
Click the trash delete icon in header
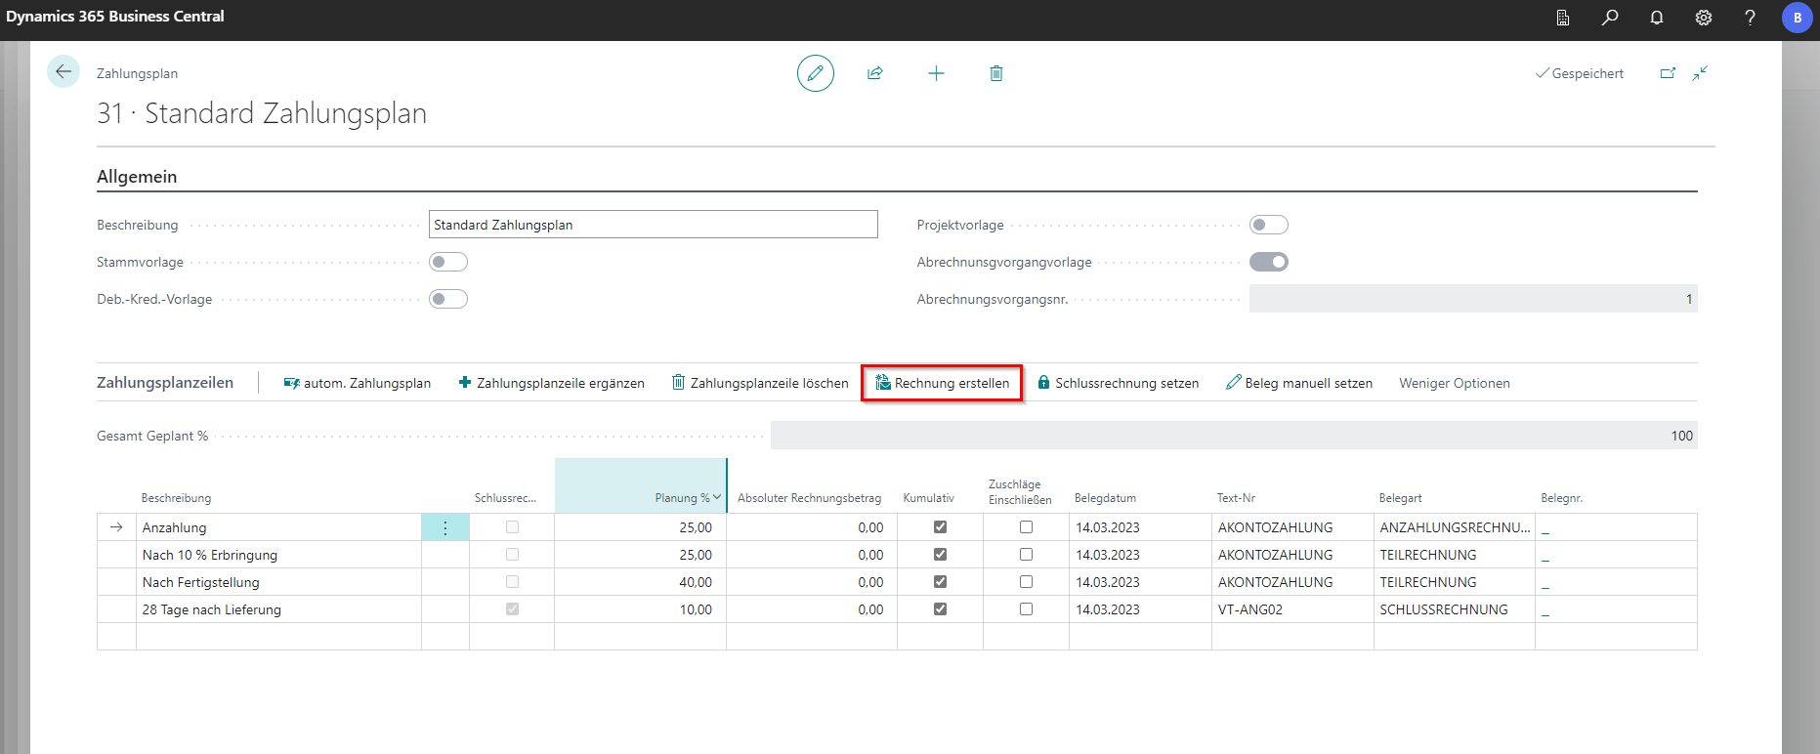click(x=995, y=73)
